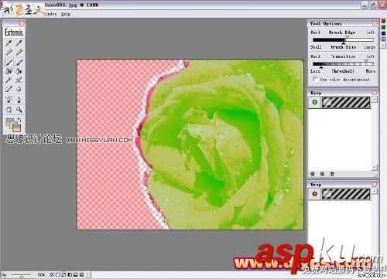Select the Magic Pen tool with sparkles
Viewport: 387px width, 279px height.
click(9, 99)
